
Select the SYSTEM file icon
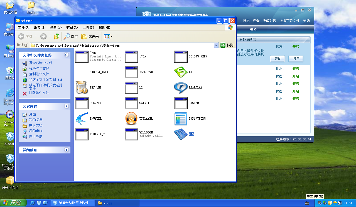[181, 103]
